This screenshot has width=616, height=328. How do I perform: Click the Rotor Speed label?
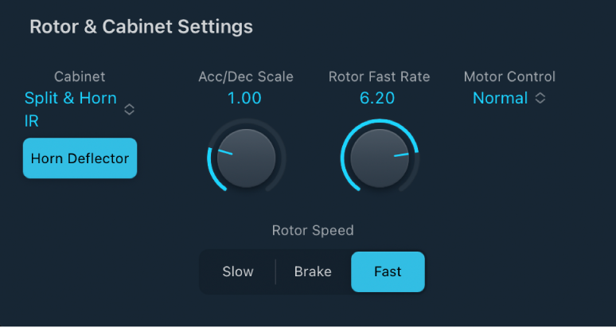313,231
